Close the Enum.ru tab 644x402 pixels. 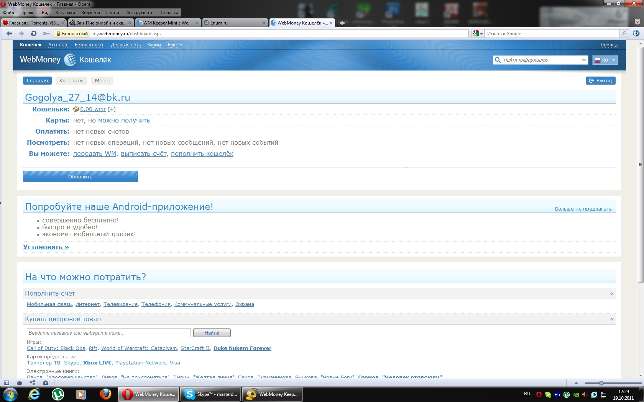tap(264, 23)
